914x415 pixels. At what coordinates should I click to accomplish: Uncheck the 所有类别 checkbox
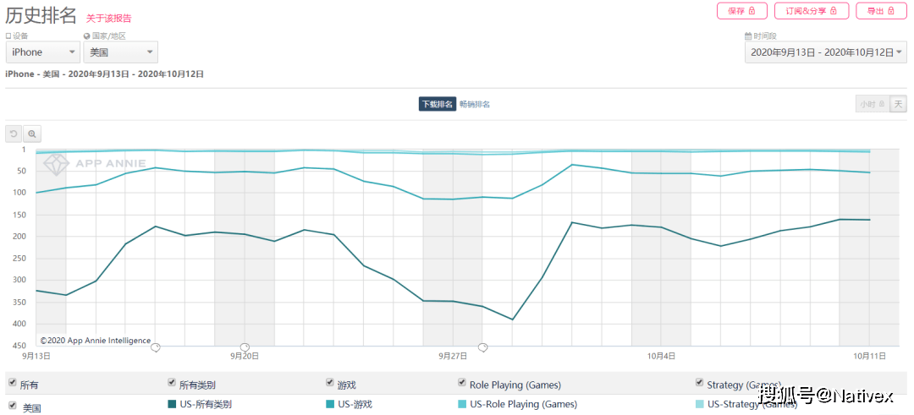pyautogui.click(x=172, y=383)
